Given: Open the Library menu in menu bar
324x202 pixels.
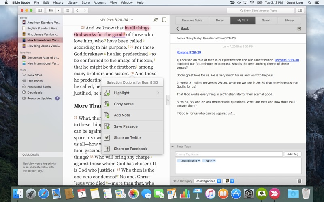Looking at the screenshot, I should (x=72, y=2).
